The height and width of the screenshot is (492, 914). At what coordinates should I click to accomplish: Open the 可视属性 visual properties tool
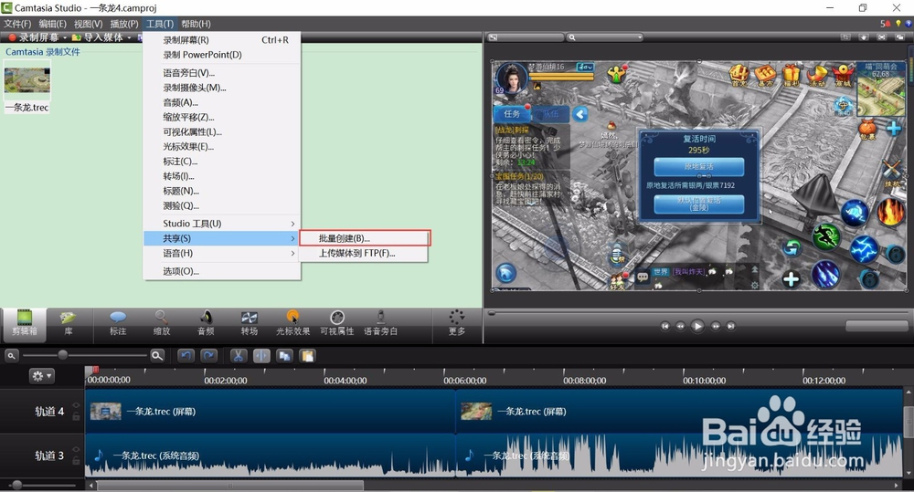tap(337, 323)
